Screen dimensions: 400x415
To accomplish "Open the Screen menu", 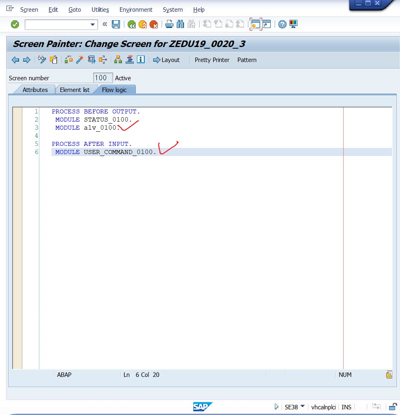I will pyautogui.click(x=29, y=10).
